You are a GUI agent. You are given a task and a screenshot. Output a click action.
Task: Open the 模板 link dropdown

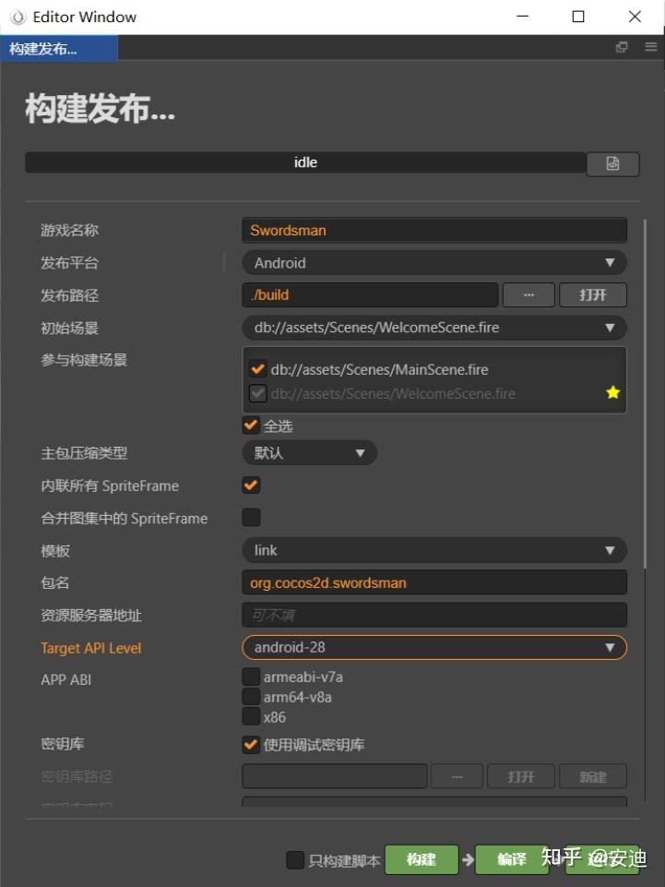[x=434, y=550]
